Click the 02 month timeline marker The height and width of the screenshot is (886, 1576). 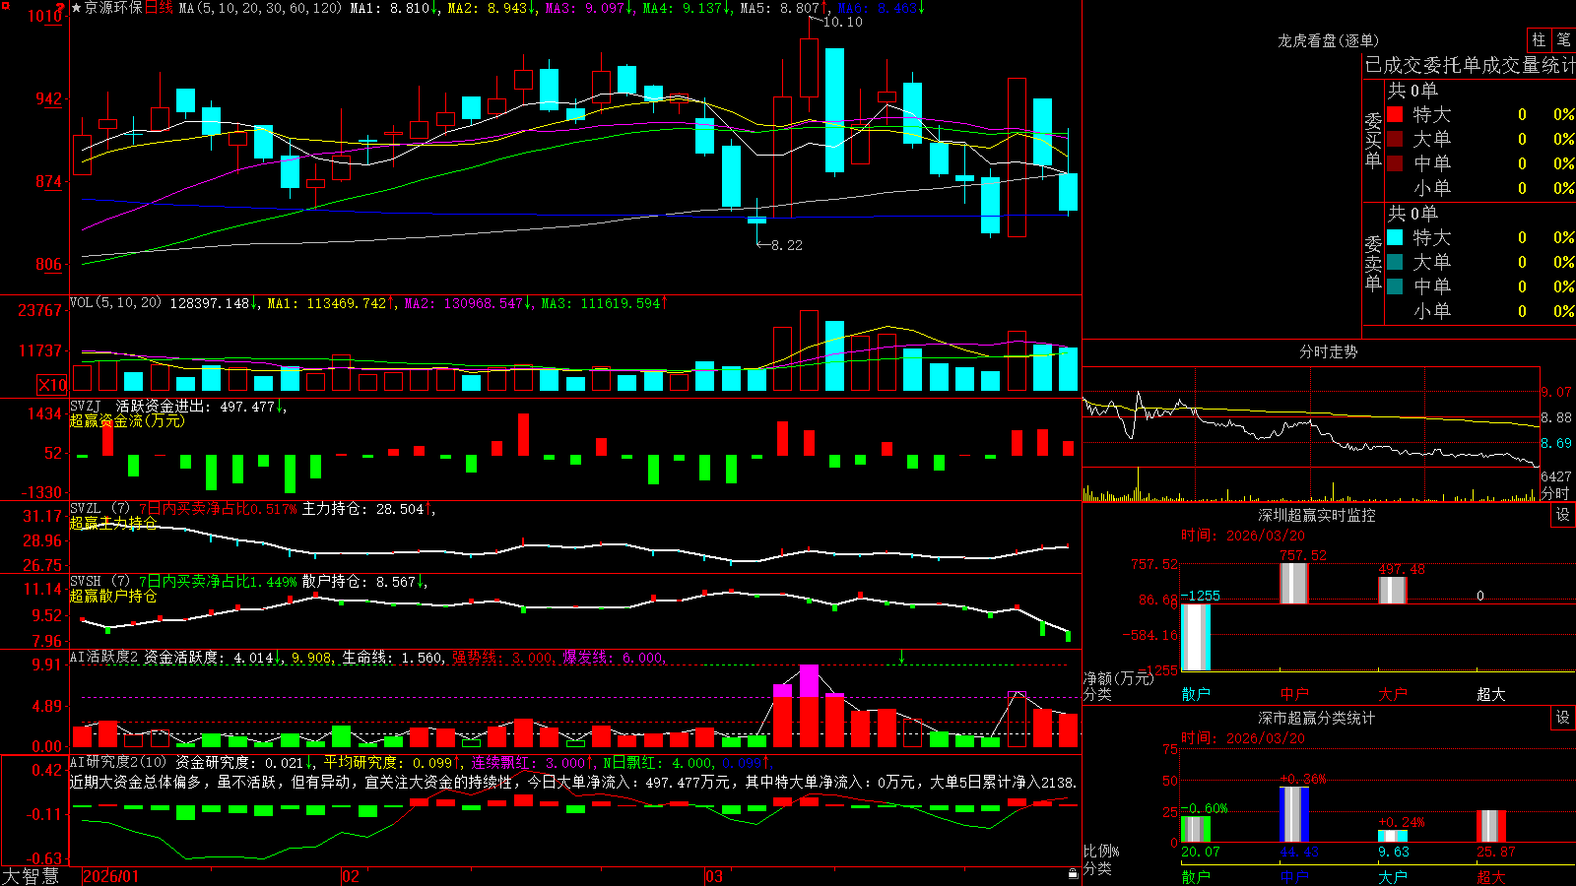coord(351,876)
